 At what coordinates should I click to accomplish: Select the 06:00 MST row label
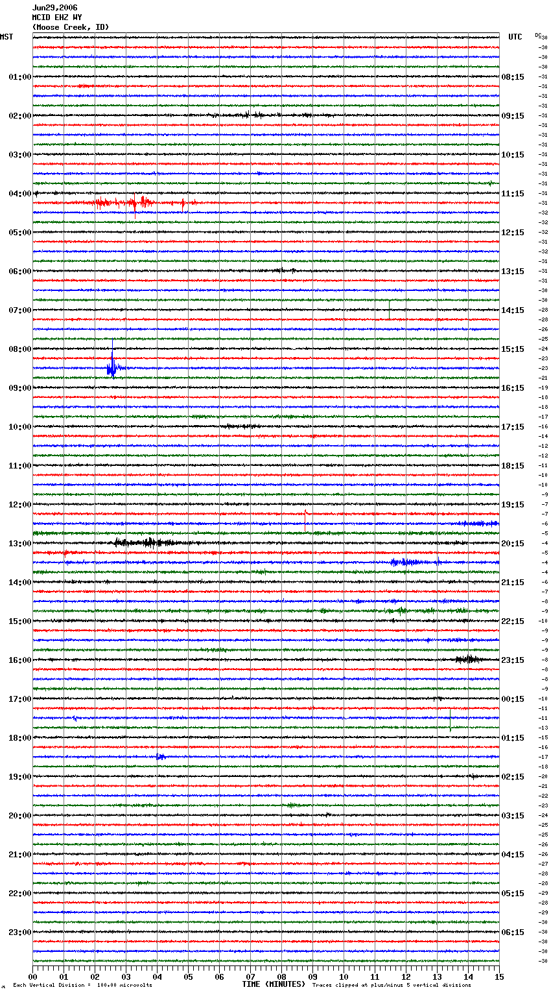point(19,272)
